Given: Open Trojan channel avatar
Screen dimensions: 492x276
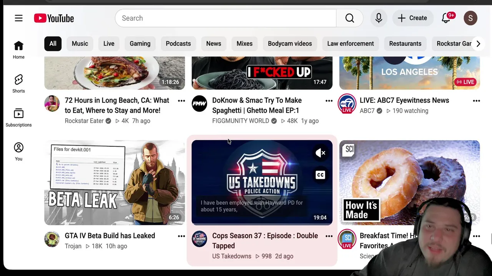Looking at the screenshot, I should [x=52, y=239].
